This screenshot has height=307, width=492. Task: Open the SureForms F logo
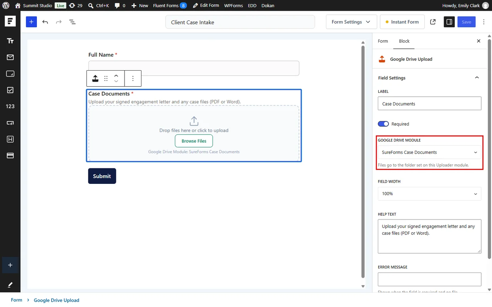pos(10,21)
